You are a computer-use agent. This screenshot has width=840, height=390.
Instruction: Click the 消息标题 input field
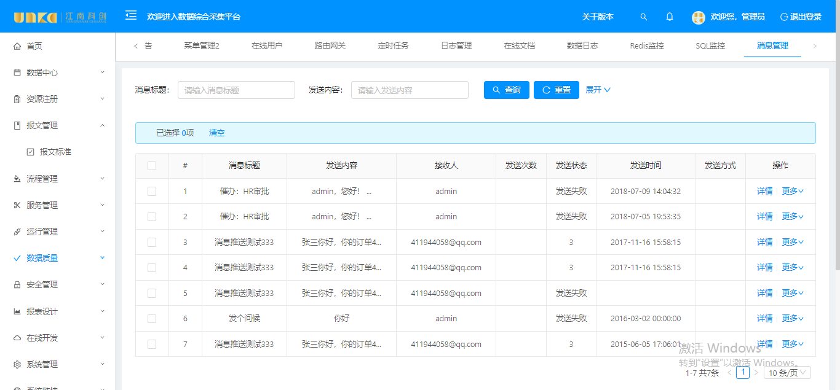pyautogui.click(x=236, y=90)
